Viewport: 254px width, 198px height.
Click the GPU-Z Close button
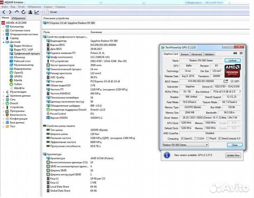tap(235, 145)
